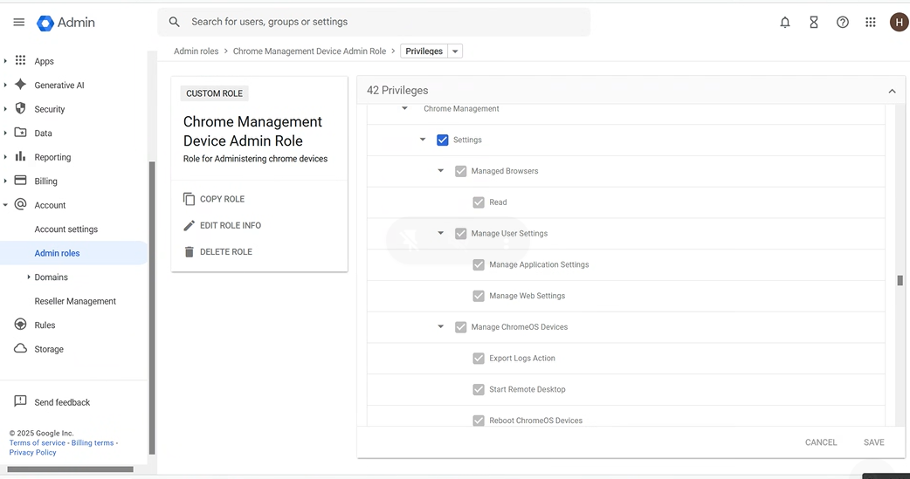Open the tasks hourglass icon

813,23
